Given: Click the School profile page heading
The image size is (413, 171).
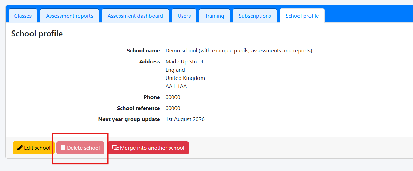Looking at the screenshot, I should point(37,34).
